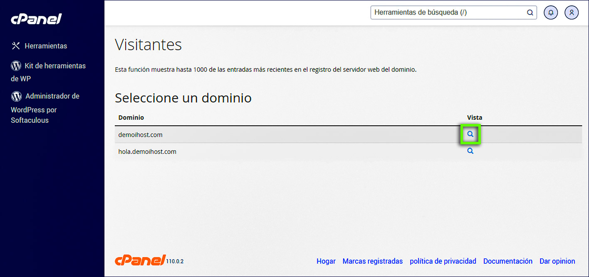The width and height of the screenshot is (589, 277).
Task: Select the demoihost.com domain text
Action: [141, 135]
